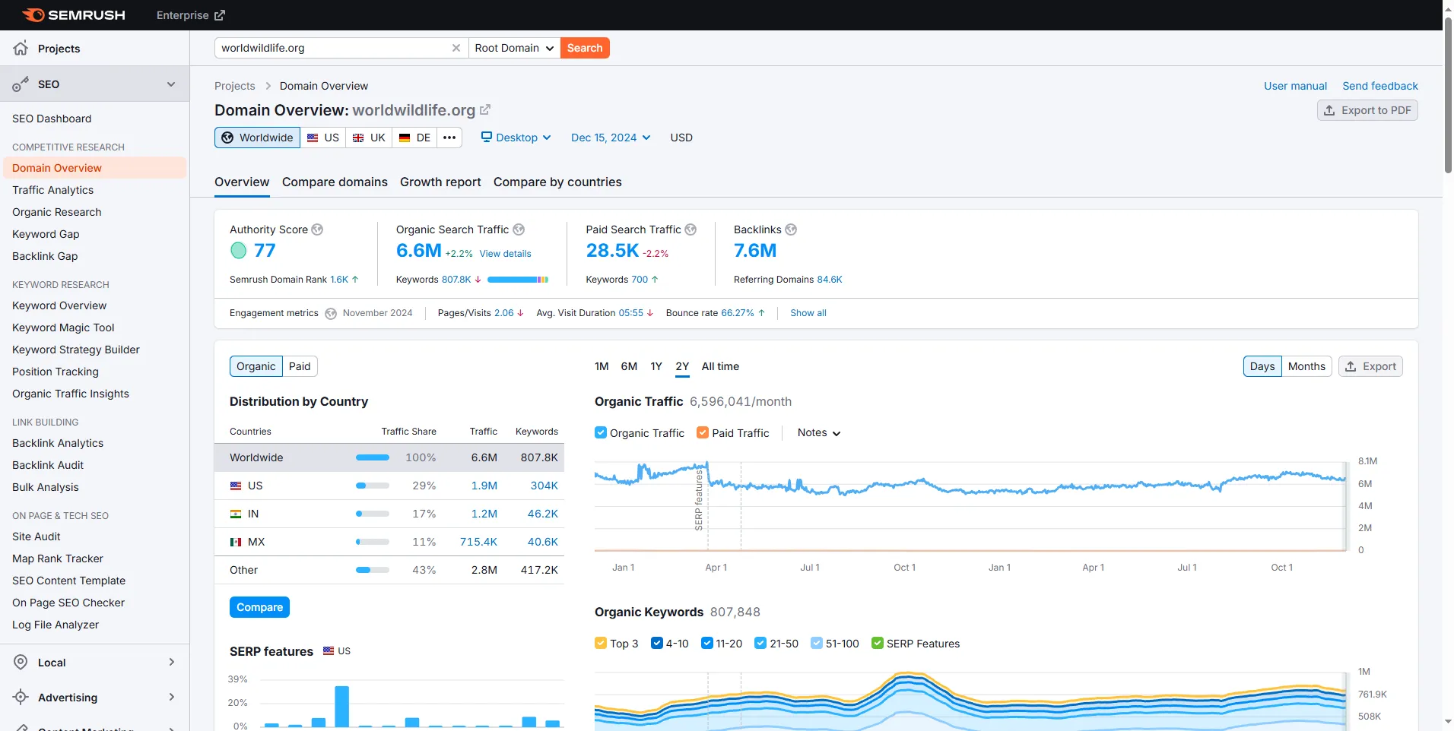Click the Semrush logo
1454x731 pixels.
[x=74, y=15]
